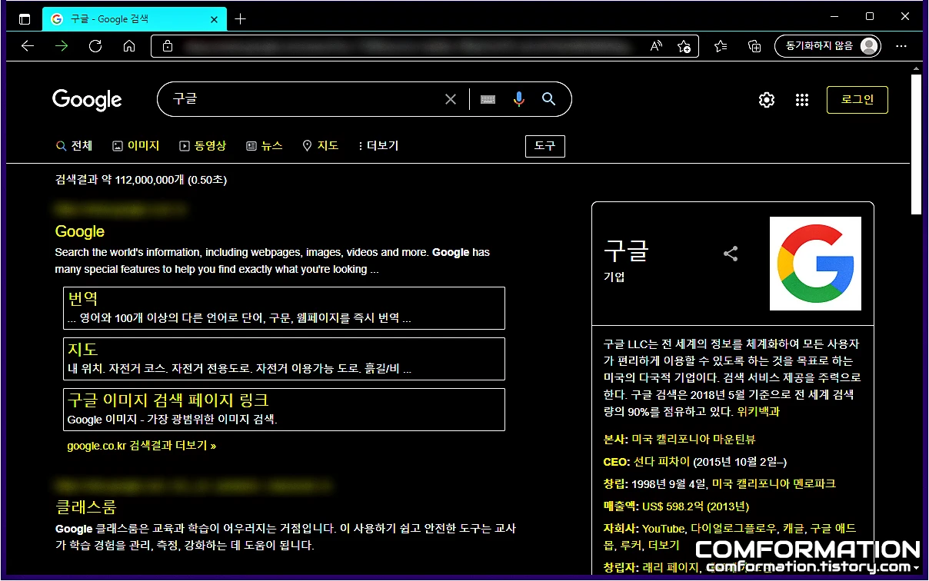The image size is (929, 581).
Task: Open the Google result title link
Action: point(80,231)
